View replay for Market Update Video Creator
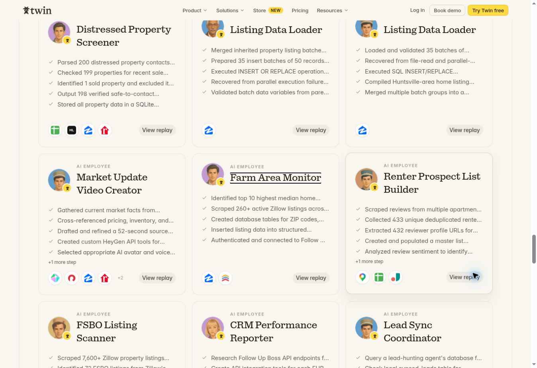 pos(157,278)
